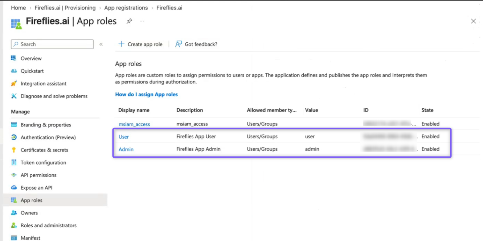The image size is (483, 241).
Task: Click the API permissions icon
Action: coord(14,175)
